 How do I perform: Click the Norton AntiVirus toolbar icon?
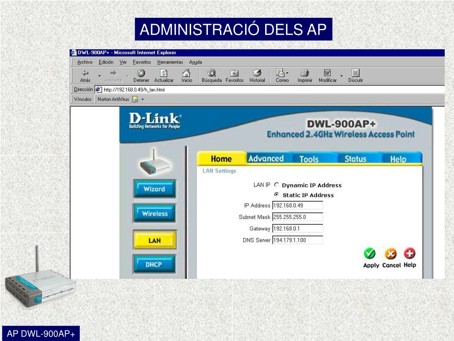135,99
